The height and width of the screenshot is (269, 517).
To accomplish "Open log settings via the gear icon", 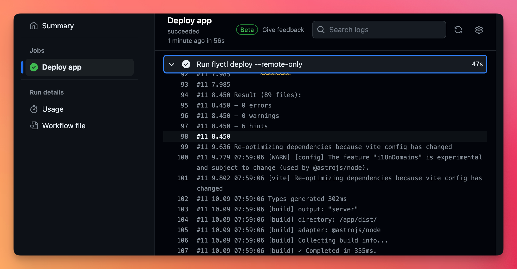I will click(479, 30).
